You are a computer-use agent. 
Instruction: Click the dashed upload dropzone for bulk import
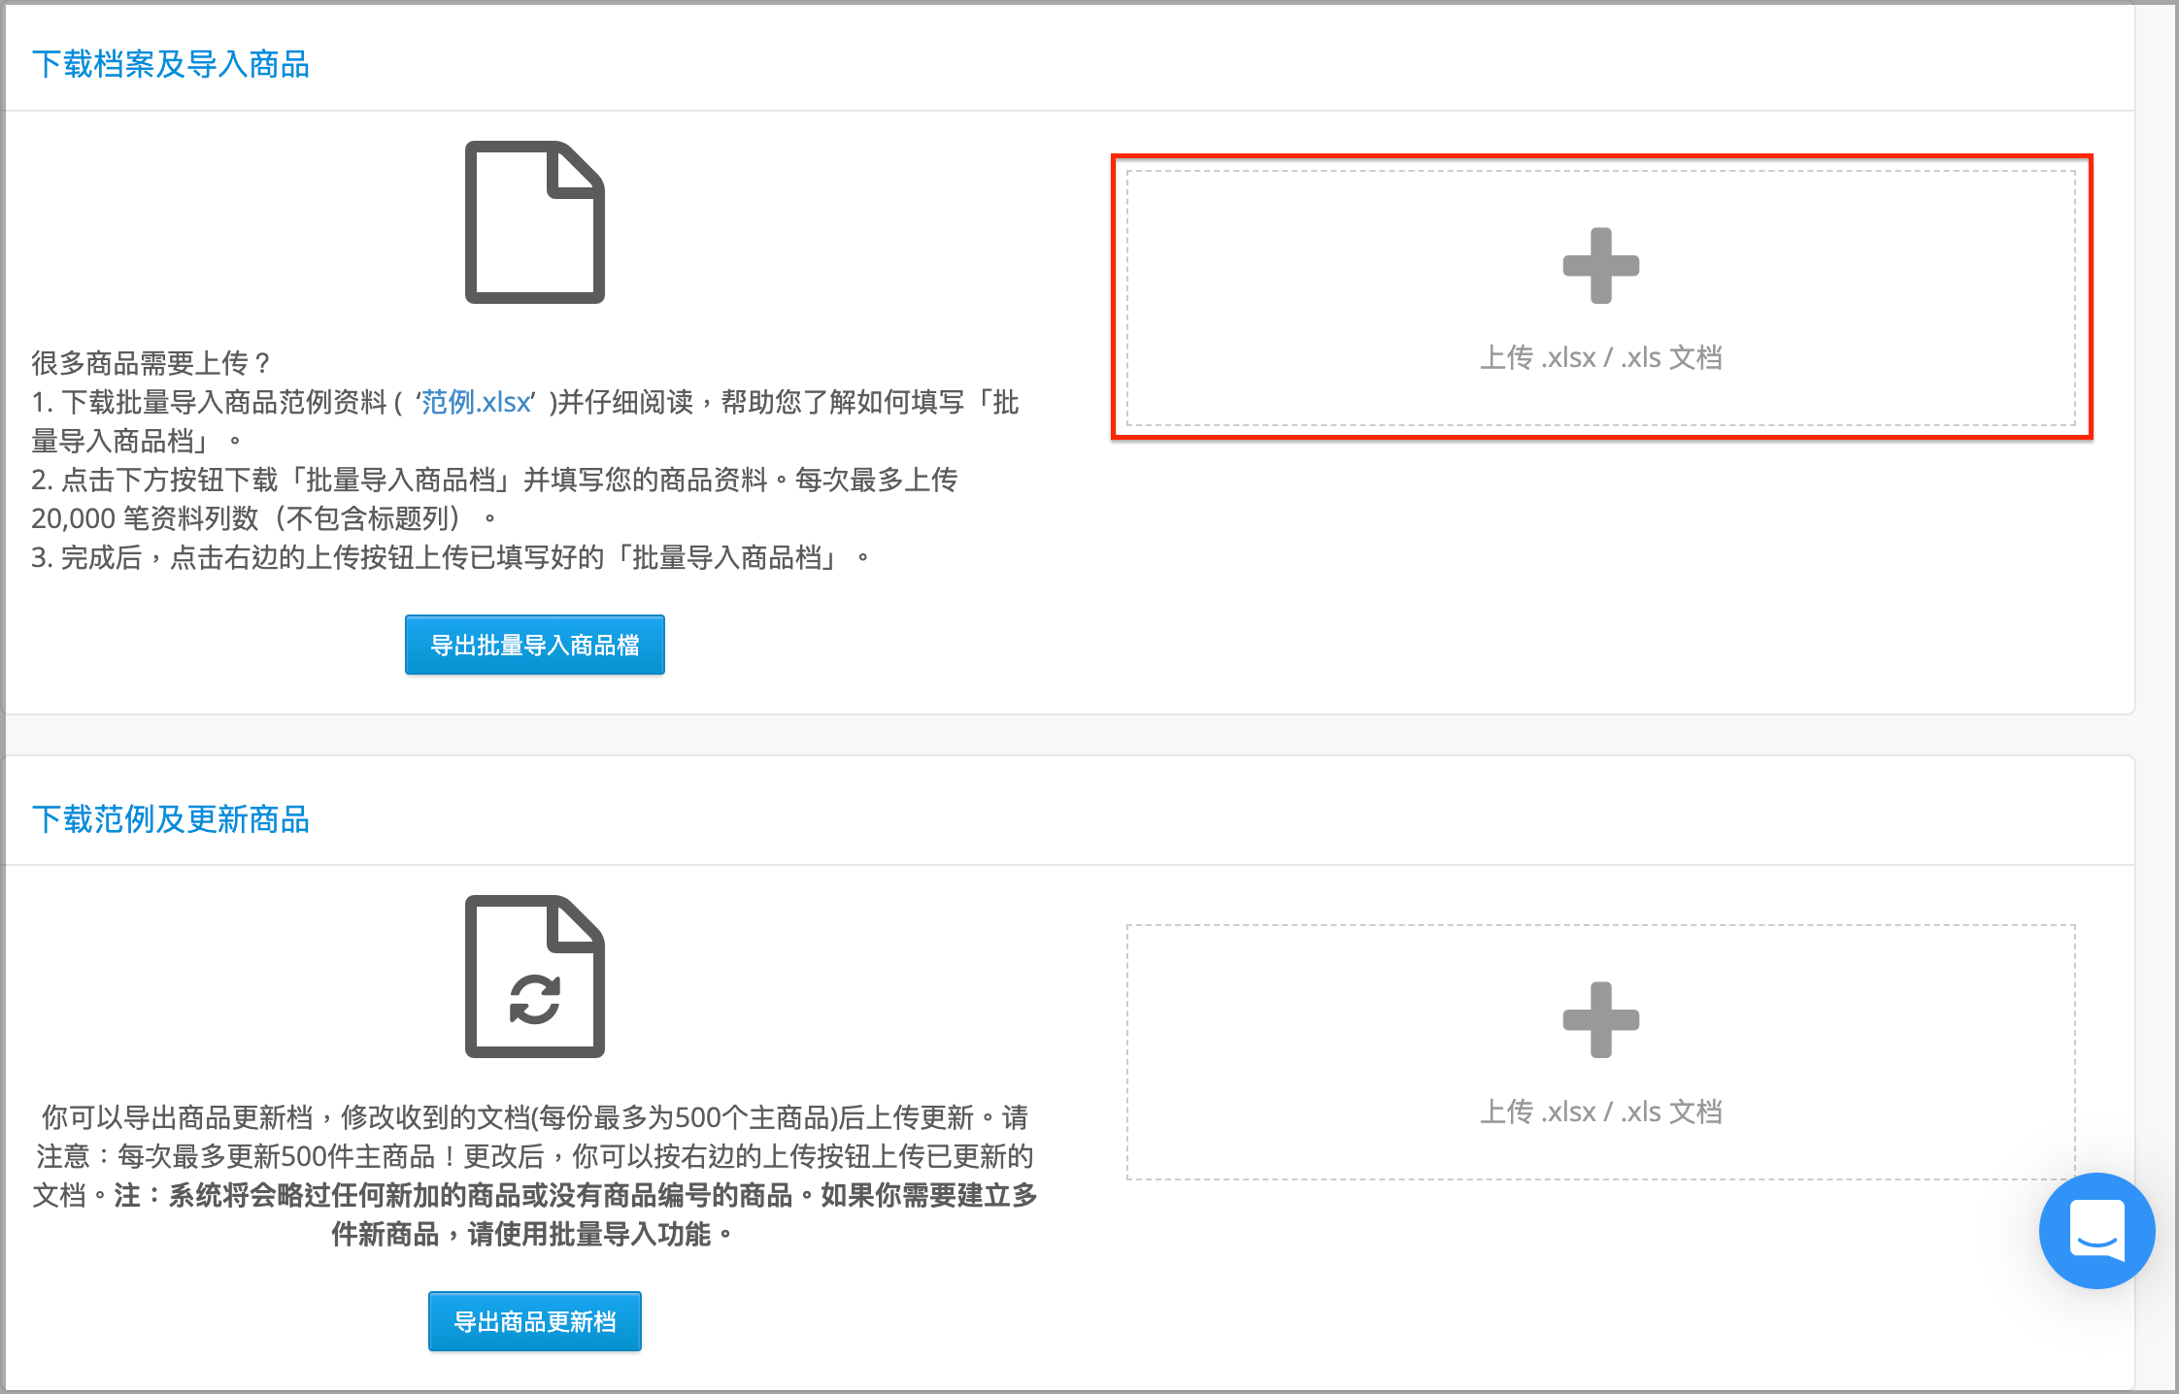(1600, 298)
